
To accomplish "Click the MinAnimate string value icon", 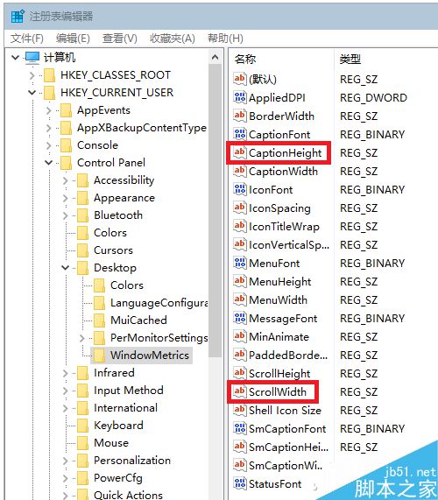I will 239,336.
